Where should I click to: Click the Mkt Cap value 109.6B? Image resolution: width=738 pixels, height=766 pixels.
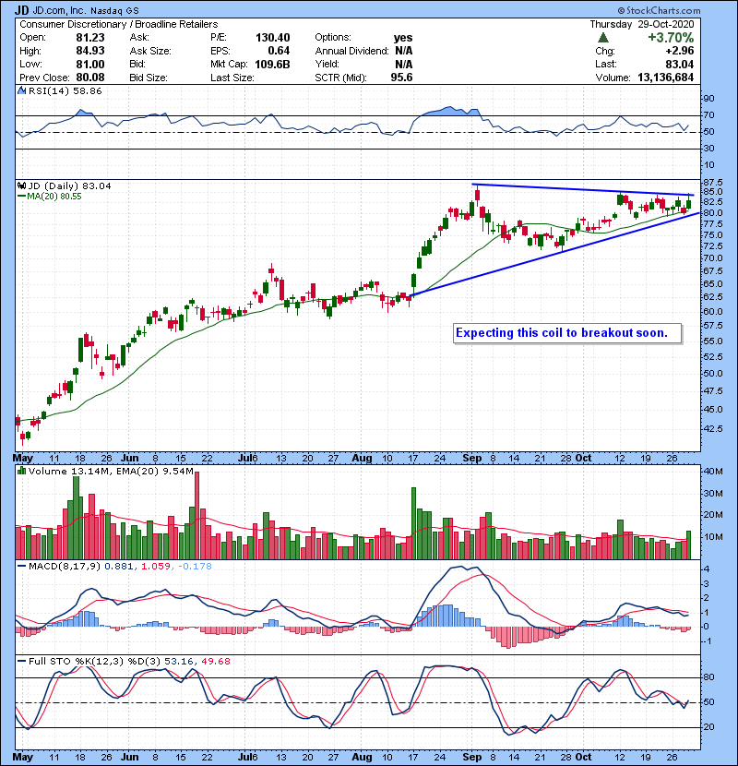[x=272, y=64]
